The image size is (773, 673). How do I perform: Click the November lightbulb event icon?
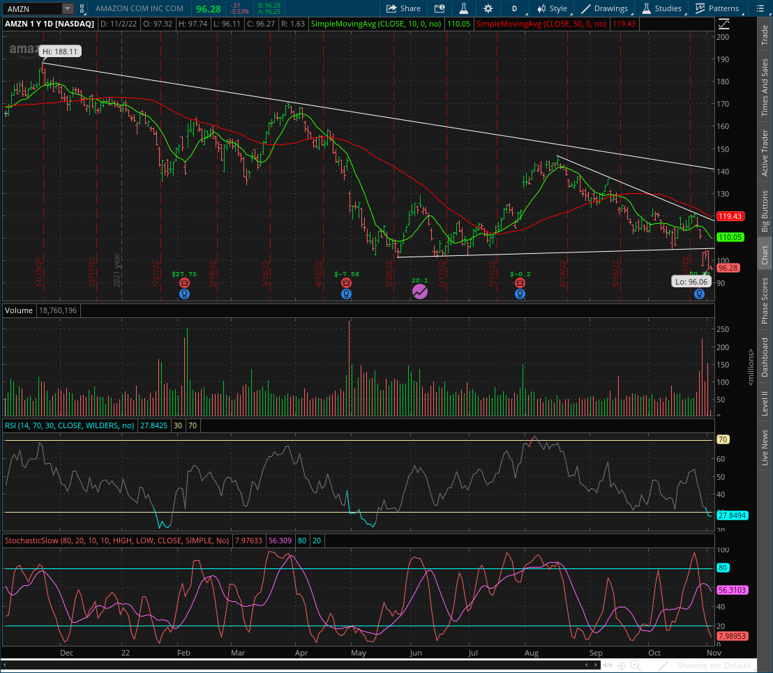699,294
